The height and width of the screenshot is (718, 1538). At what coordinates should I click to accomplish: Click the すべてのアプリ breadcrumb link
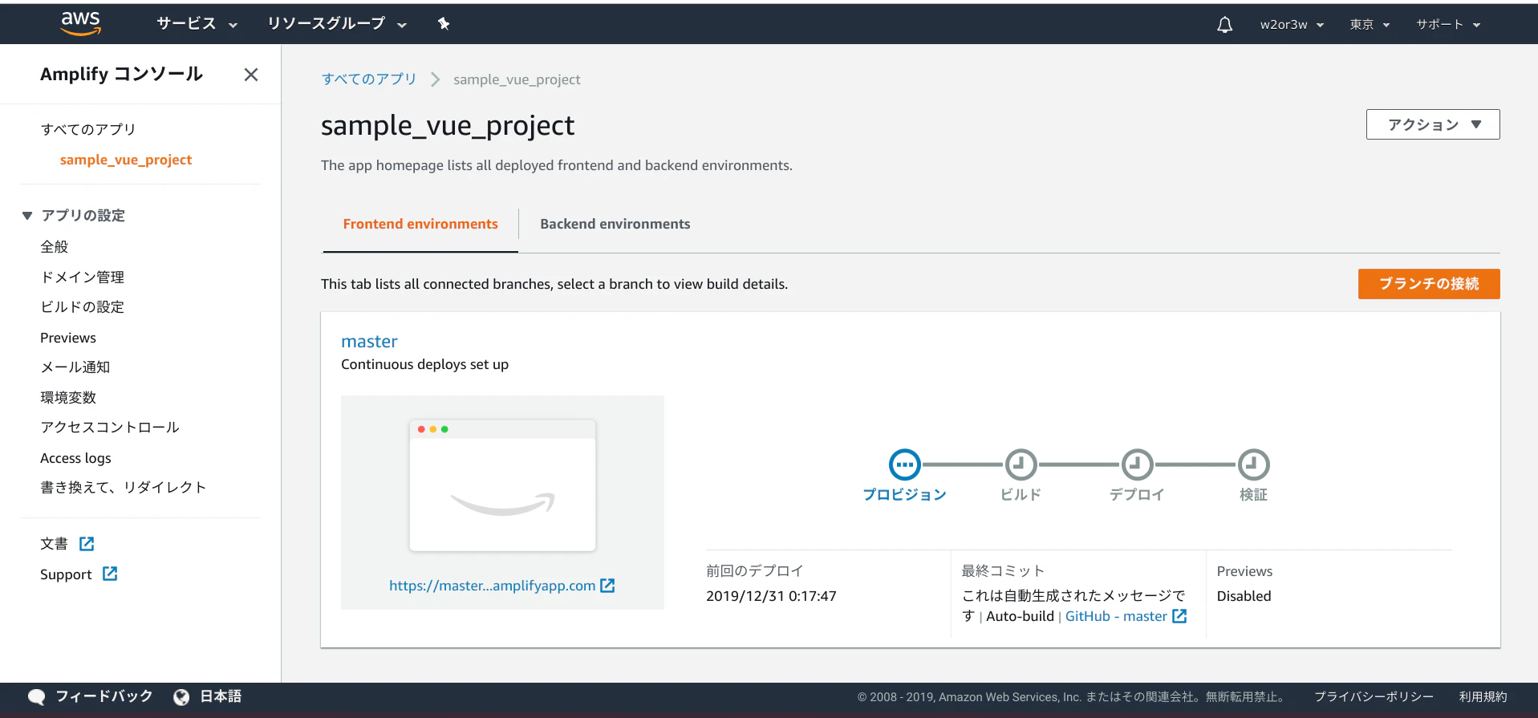369,79
